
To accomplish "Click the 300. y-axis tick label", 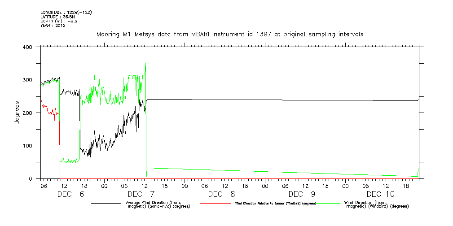I will point(28,80).
